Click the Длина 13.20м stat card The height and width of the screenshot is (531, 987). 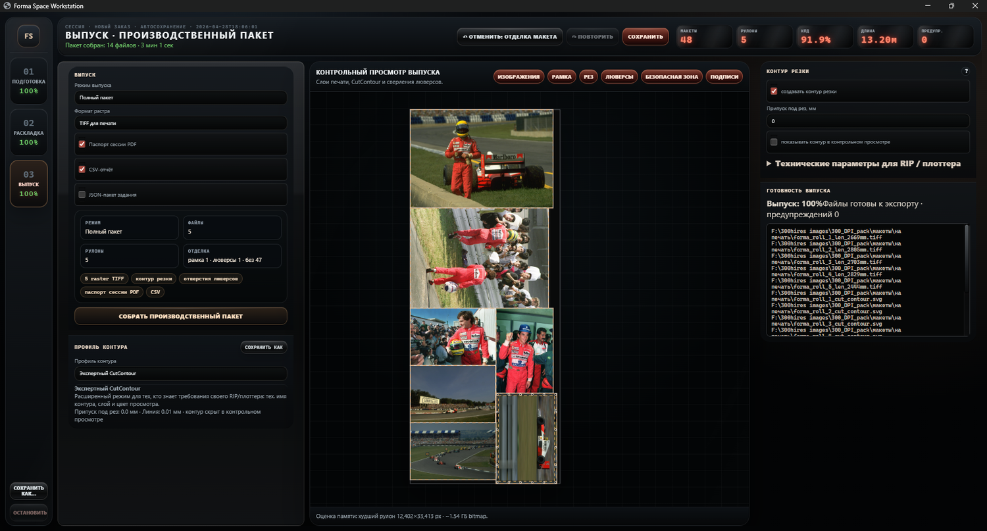coord(884,37)
